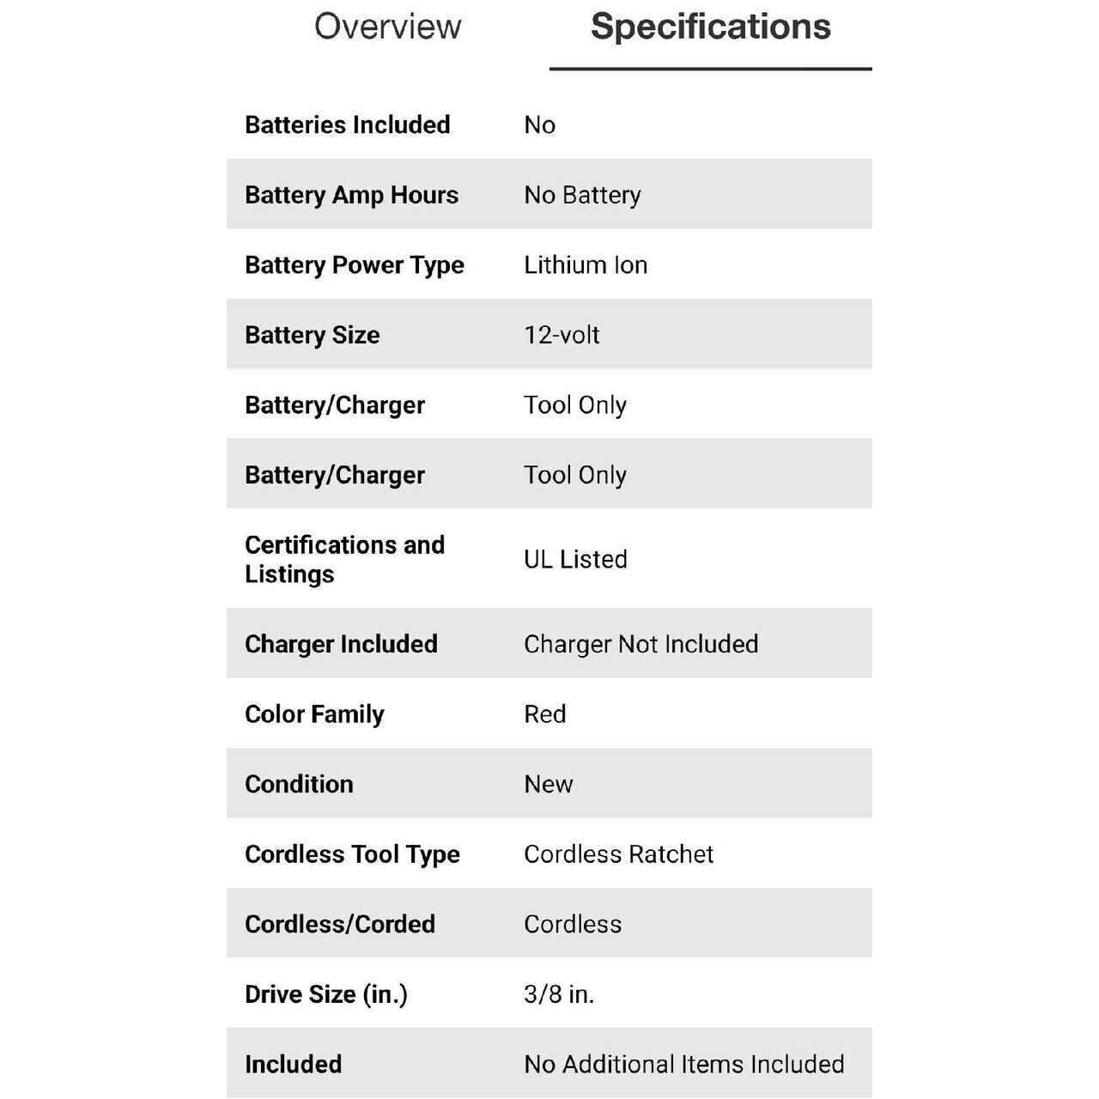Screen dimensions: 1099x1099
Task: Click the Color Family label
Action: click(314, 714)
